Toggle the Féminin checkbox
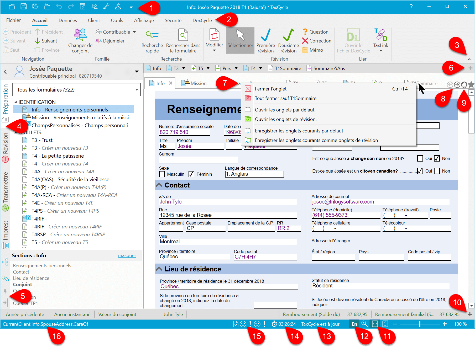475x348 pixels. tap(191, 174)
